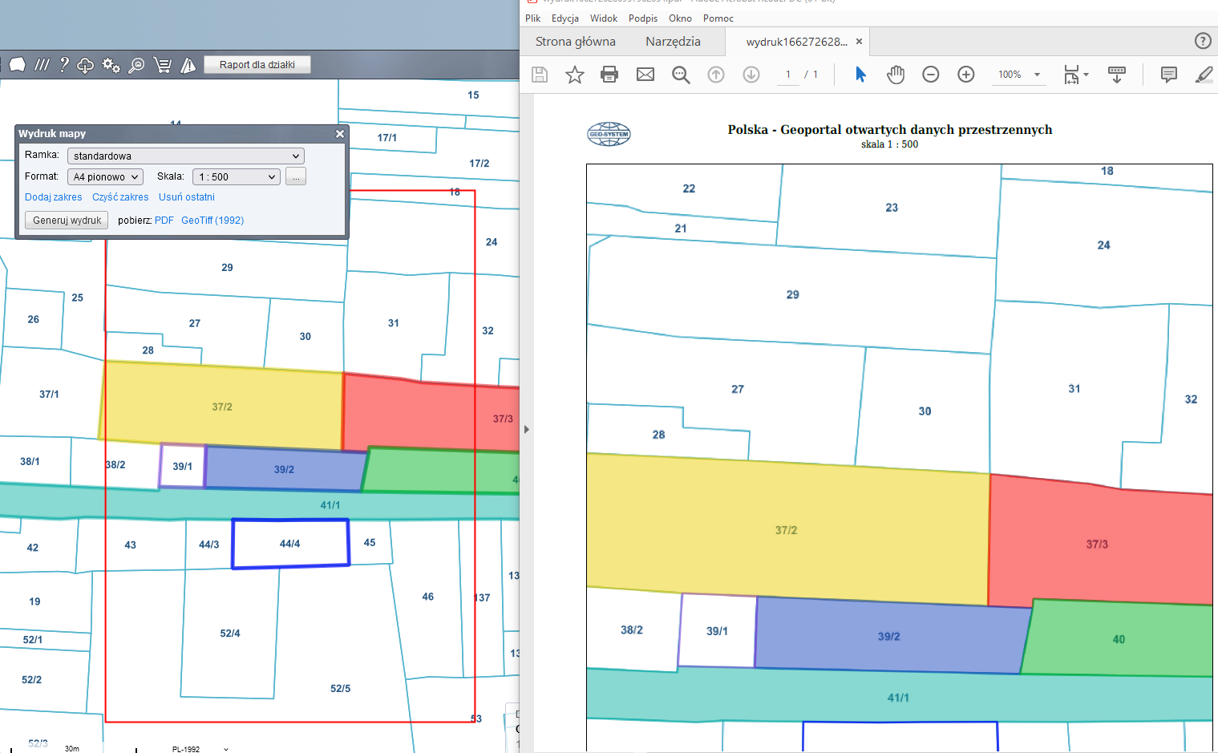The width and height of the screenshot is (1218, 753).
Task: Click road parcel label 41/1 in Geoportal
Action: pos(330,505)
